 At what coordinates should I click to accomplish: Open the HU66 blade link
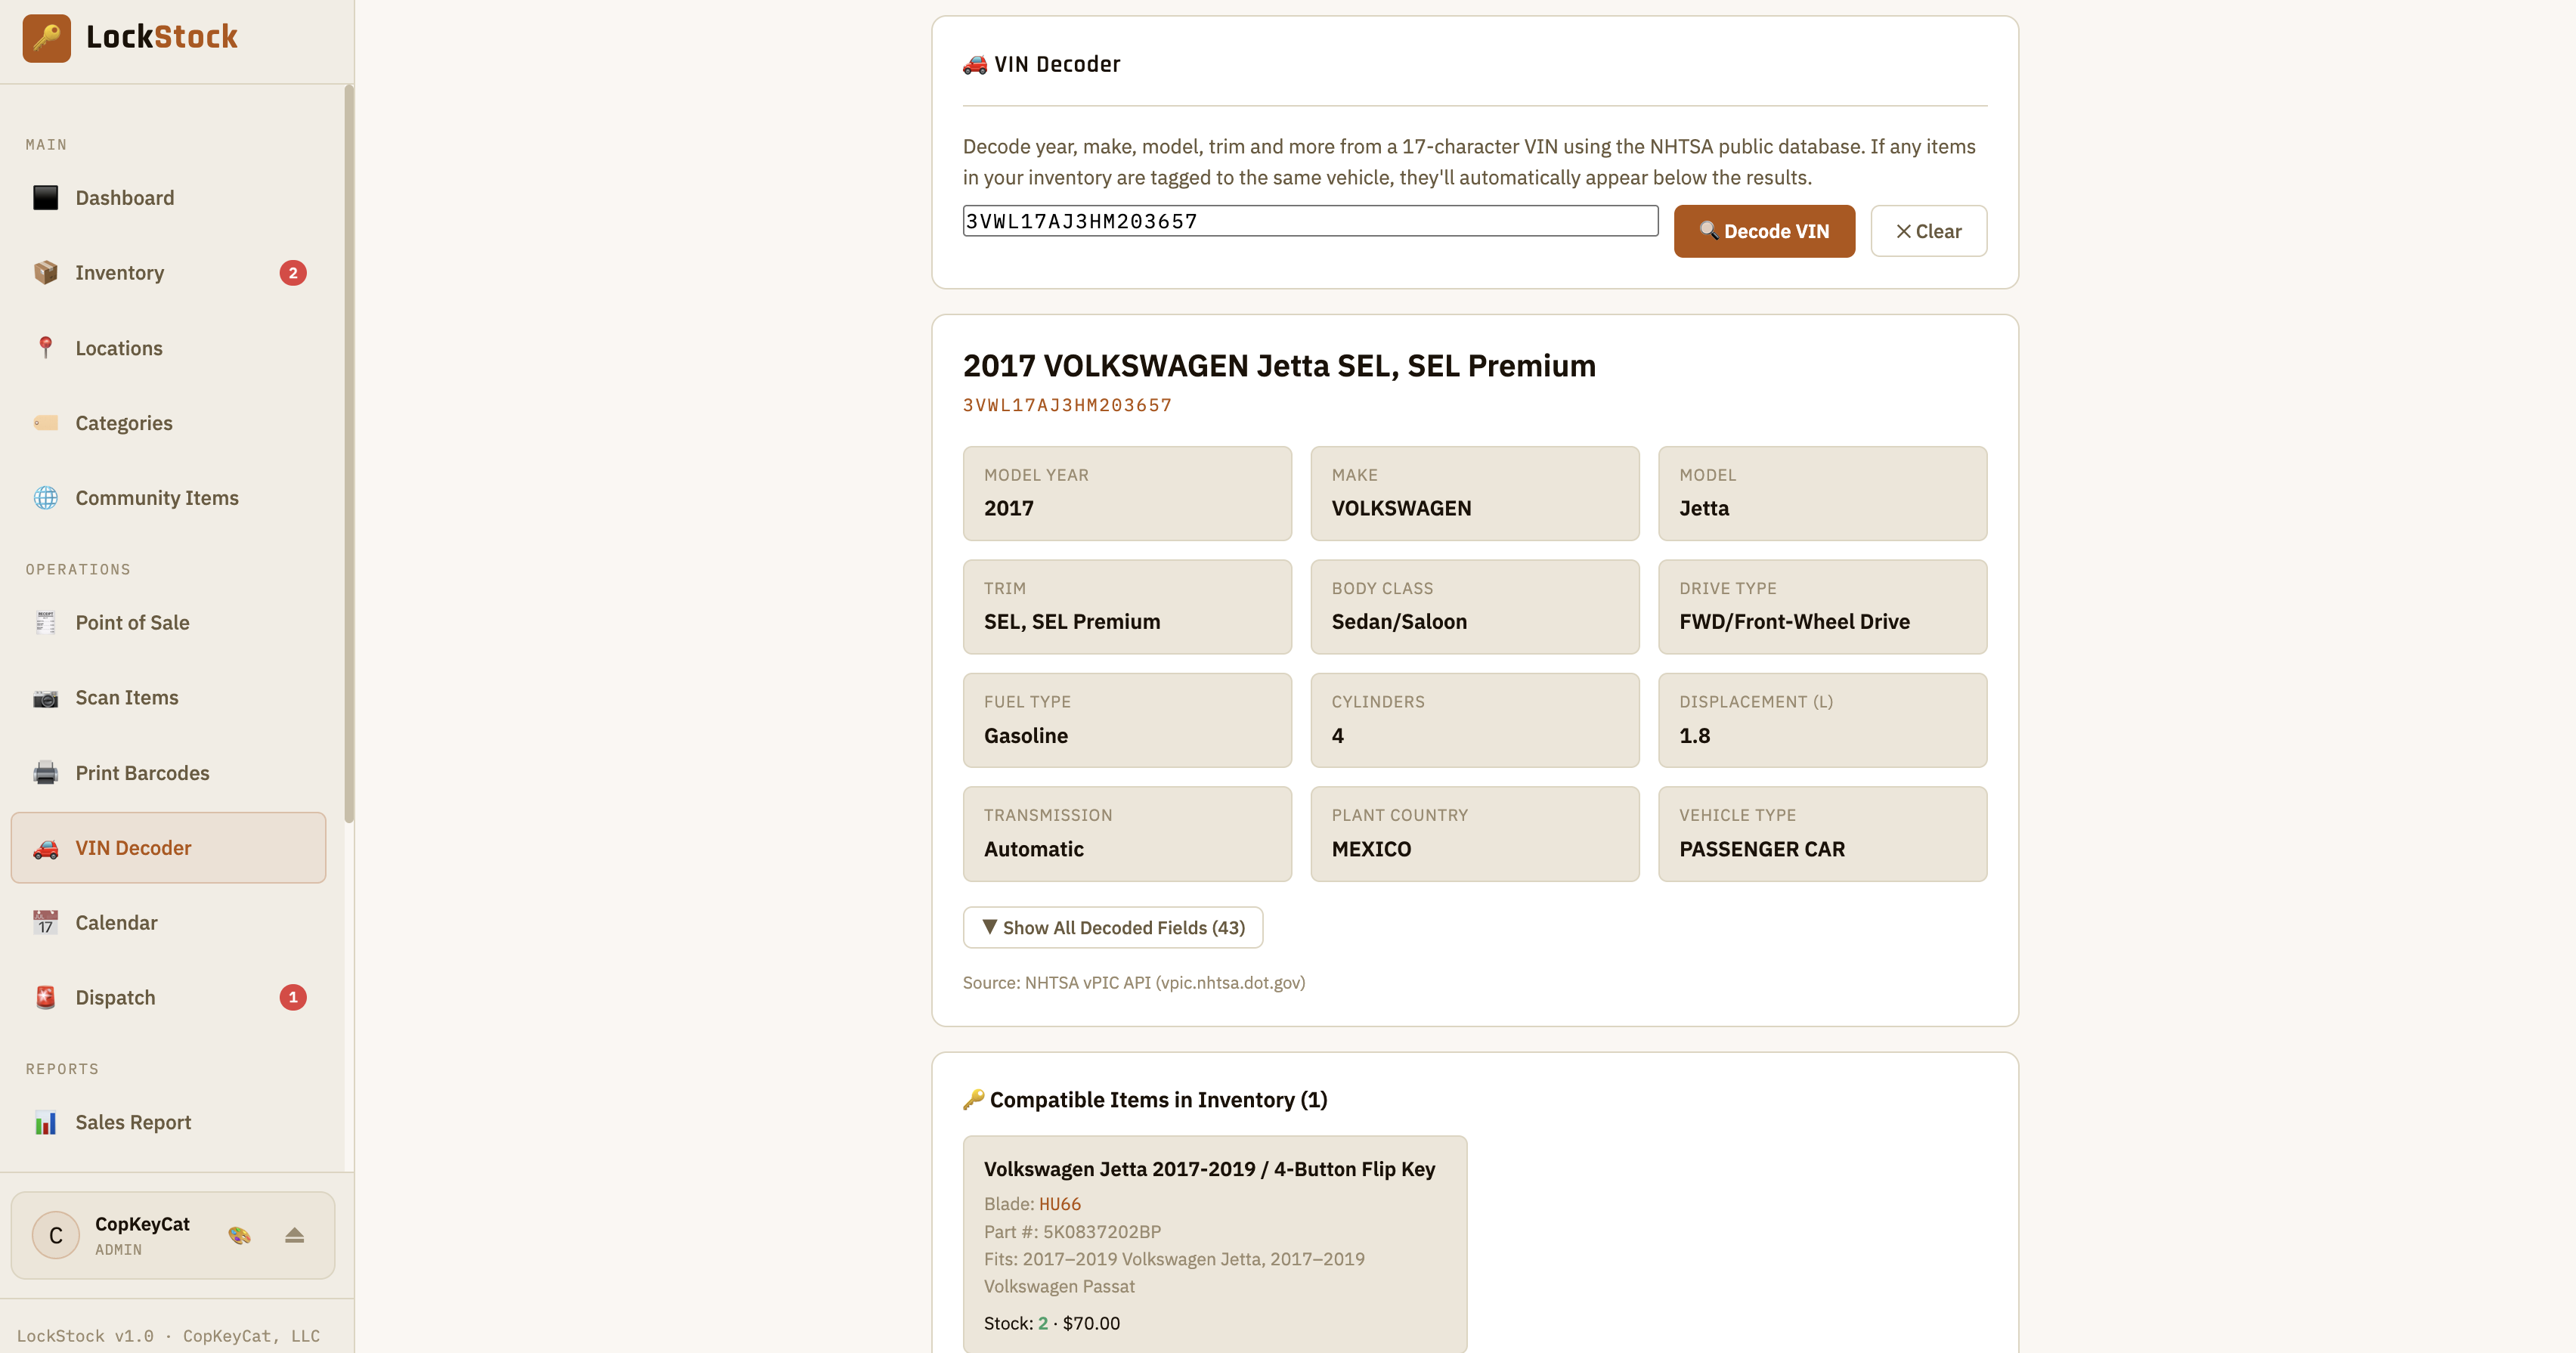tap(1060, 1204)
